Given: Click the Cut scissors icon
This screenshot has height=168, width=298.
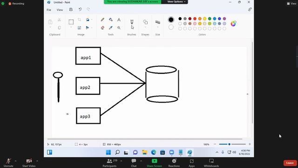Looking at the screenshot, I should click(x=59, y=20).
